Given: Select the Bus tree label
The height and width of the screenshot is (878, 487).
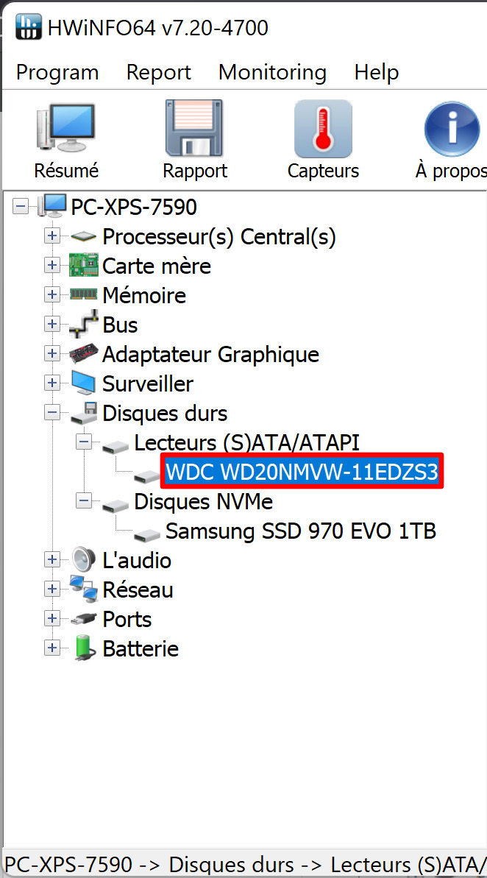Looking at the screenshot, I should tap(120, 325).
